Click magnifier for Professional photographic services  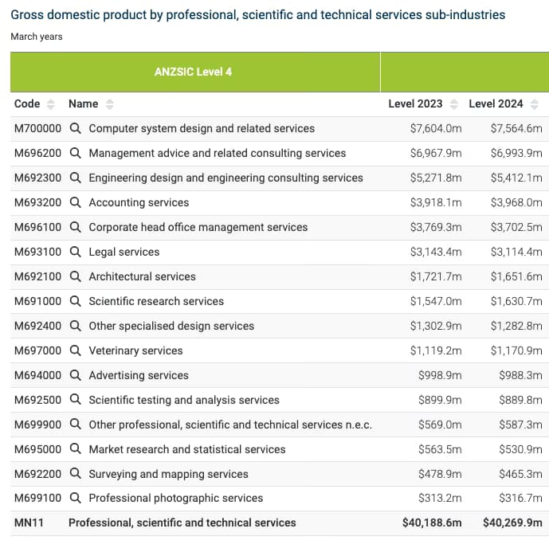tap(76, 498)
